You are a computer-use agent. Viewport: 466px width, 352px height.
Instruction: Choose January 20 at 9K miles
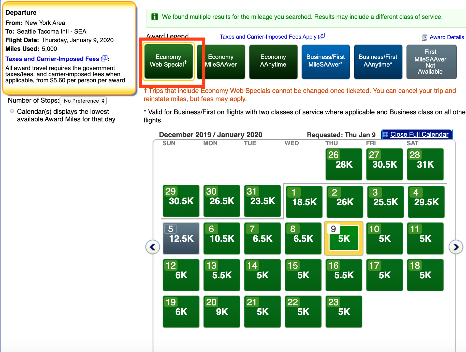coord(222,312)
